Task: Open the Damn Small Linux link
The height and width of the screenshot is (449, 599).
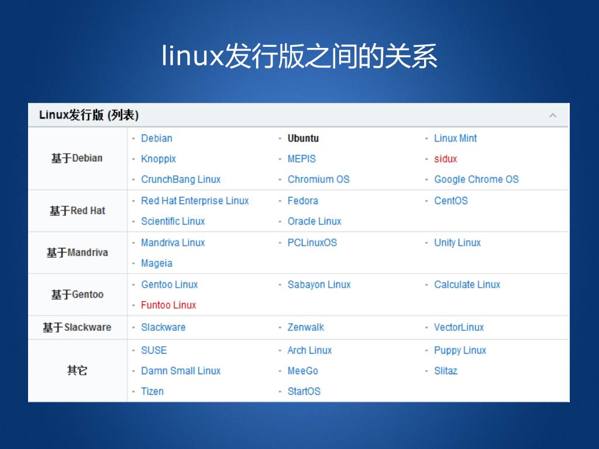Action: click(x=181, y=371)
